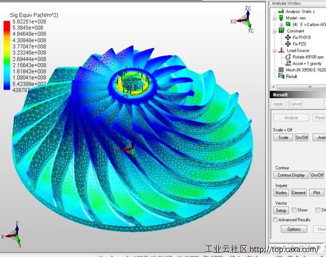This screenshot has width=326, height=257.
Task: Select the 'Fix PX0Y0' label
Action: (302, 37)
